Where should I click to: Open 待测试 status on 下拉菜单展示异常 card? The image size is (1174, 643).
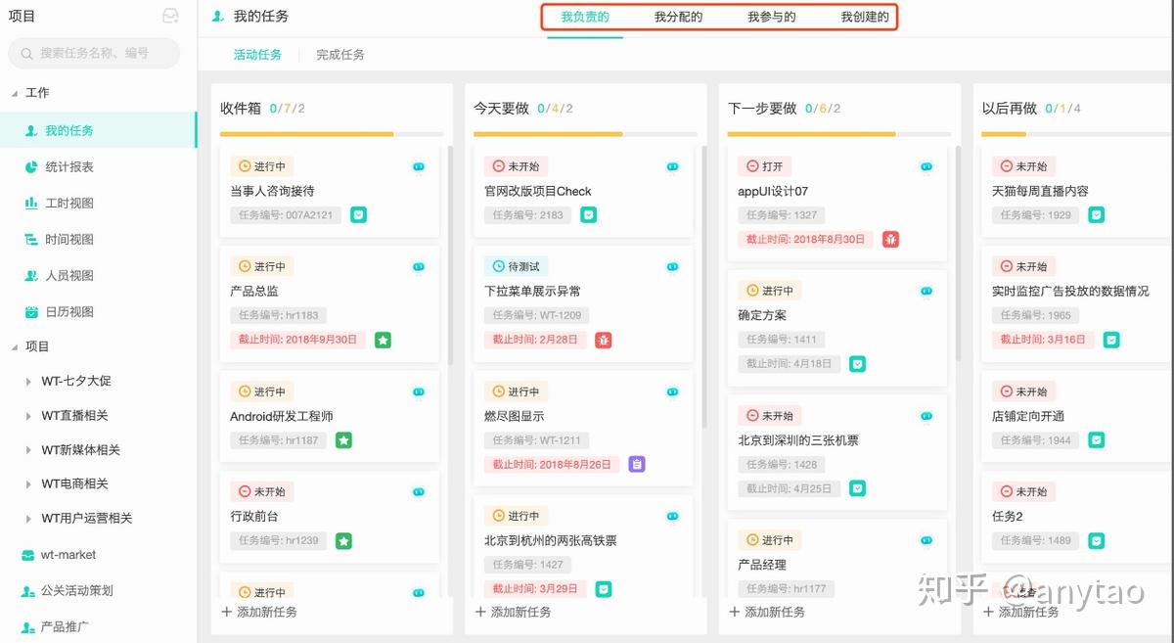(516, 266)
